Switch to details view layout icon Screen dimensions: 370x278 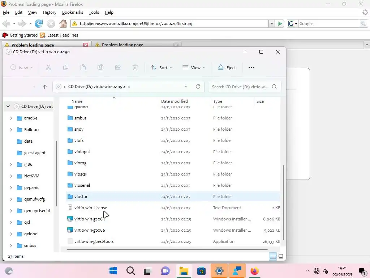pos(273,256)
